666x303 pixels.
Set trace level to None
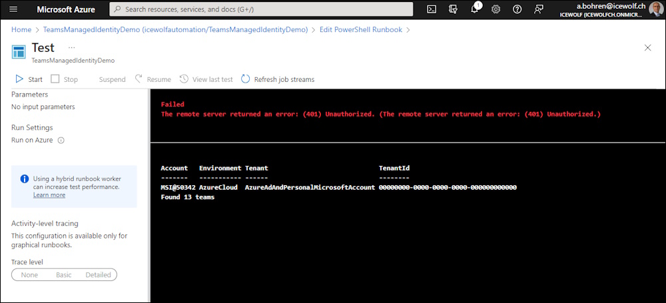pos(29,275)
